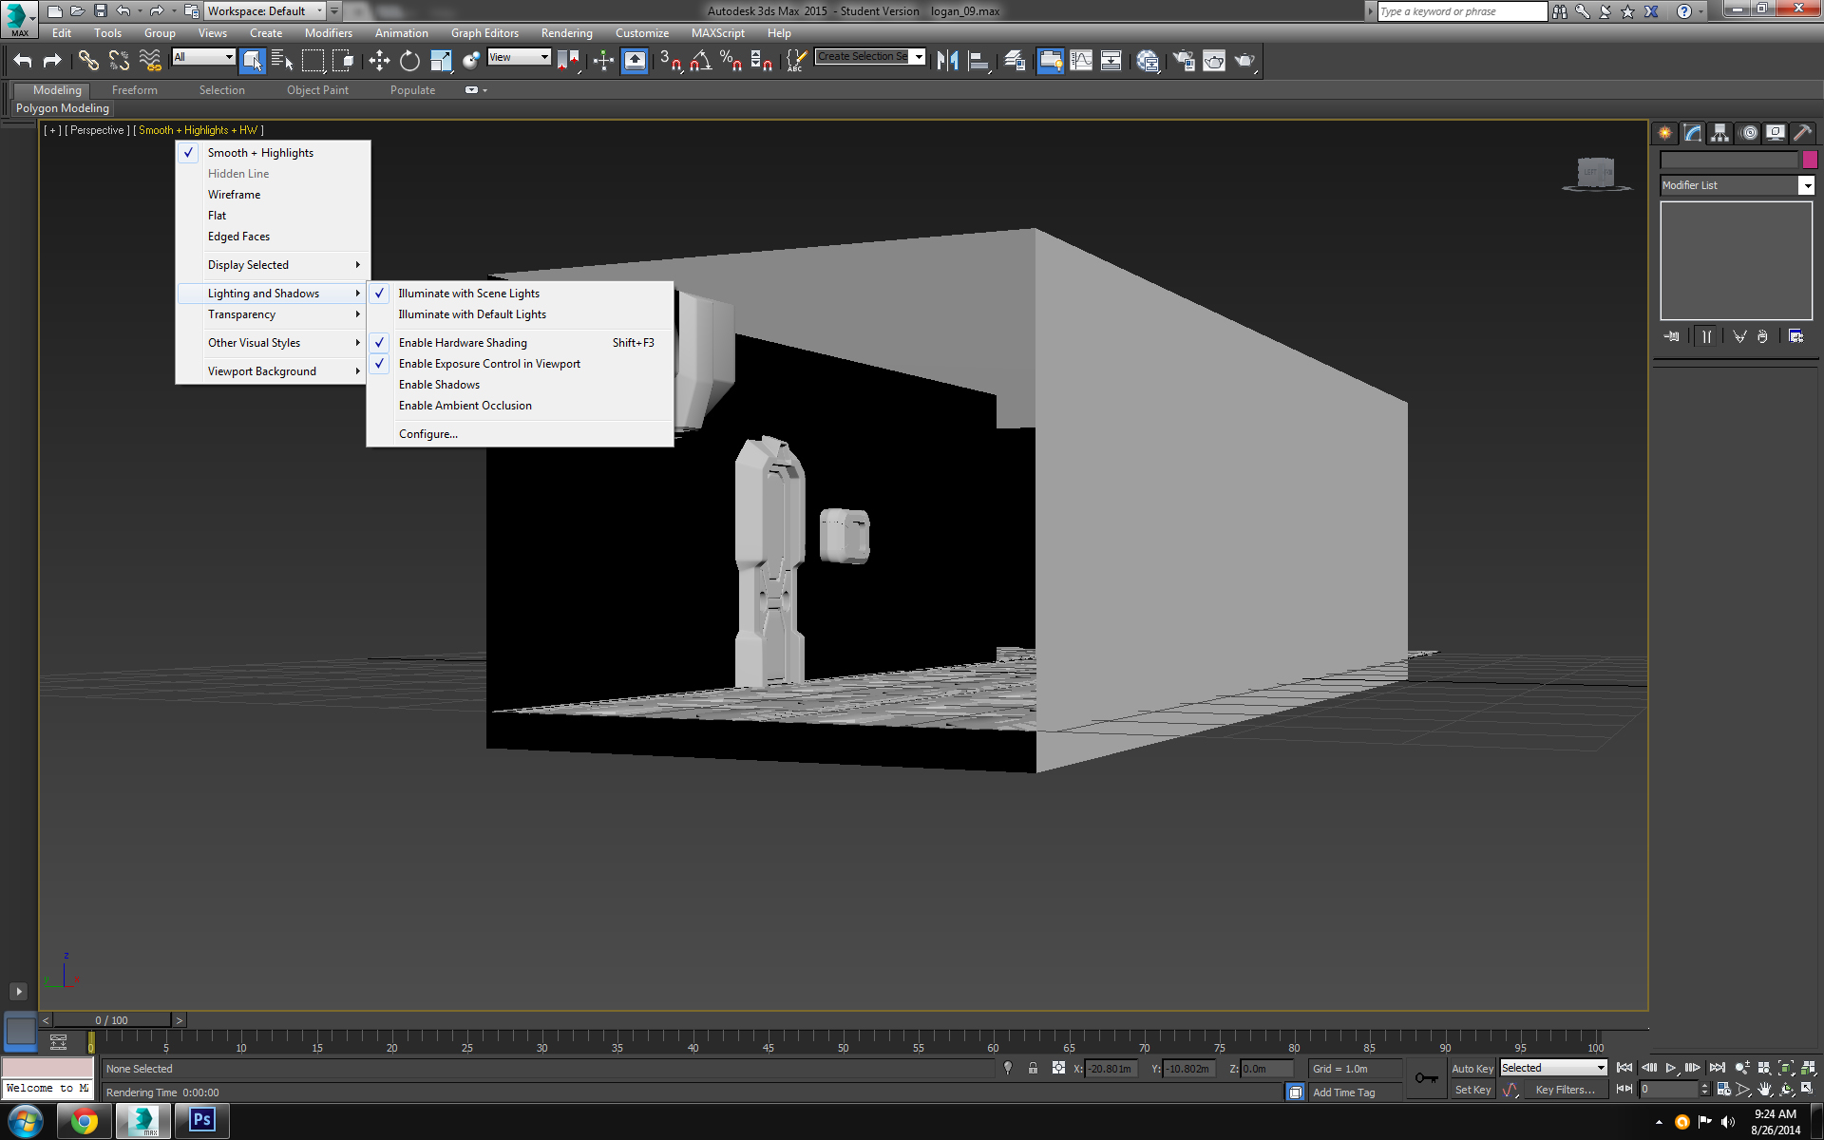Choose Wireframe shading mode
This screenshot has height=1140, width=1824.
point(234,195)
